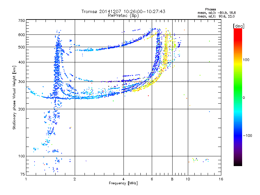Click the plot title beginning with "Tromsø 20141207"

(123, 11)
